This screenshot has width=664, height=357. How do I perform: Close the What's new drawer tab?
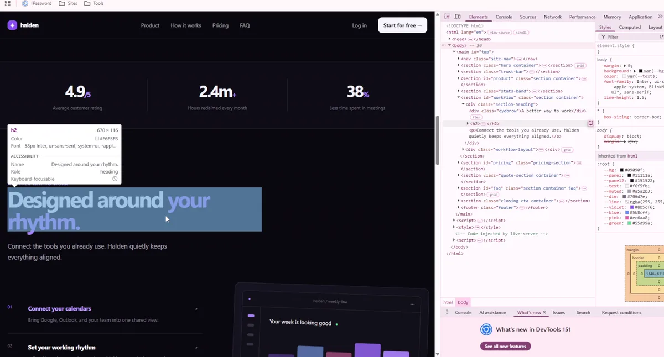(544, 313)
